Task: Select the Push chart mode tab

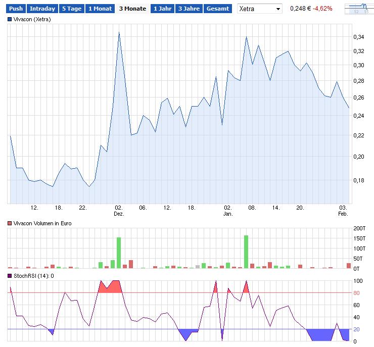Action: pos(16,9)
